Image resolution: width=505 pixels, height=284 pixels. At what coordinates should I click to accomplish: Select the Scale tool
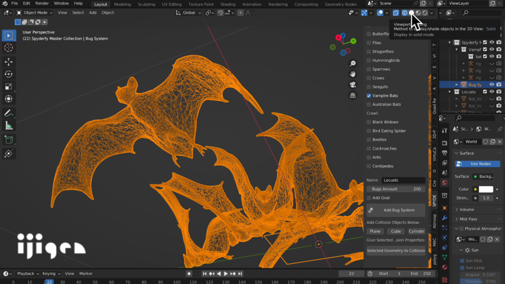(x=9, y=86)
